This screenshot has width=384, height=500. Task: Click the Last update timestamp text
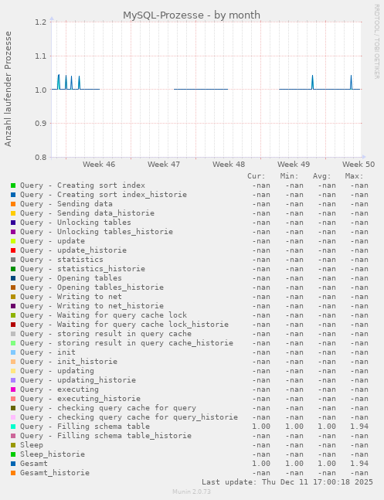pos(287,481)
